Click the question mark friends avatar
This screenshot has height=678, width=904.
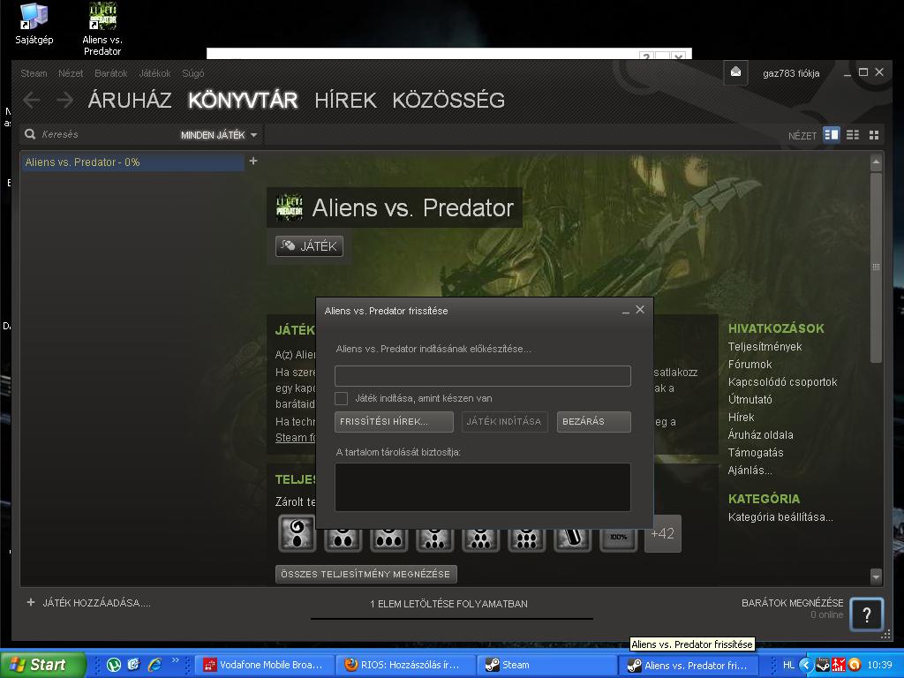pos(866,615)
